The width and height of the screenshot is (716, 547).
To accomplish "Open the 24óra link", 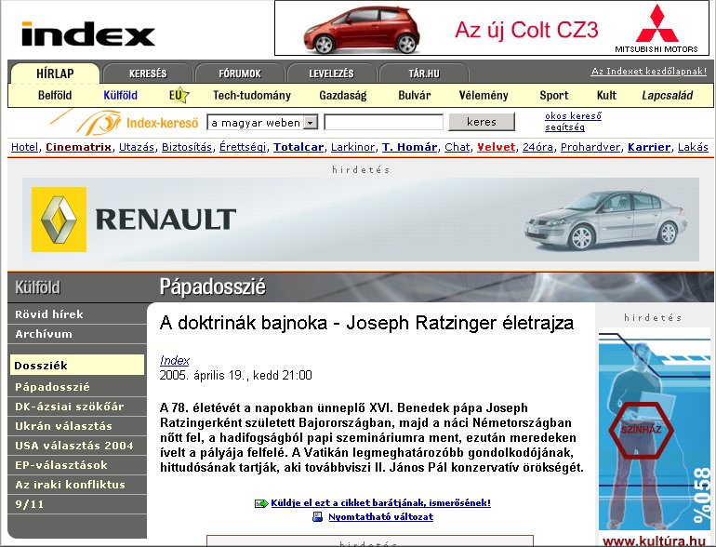I will pyautogui.click(x=537, y=147).
